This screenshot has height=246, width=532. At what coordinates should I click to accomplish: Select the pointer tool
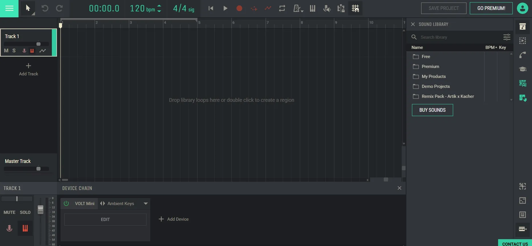pyautogui.click(x=28, y=8)
